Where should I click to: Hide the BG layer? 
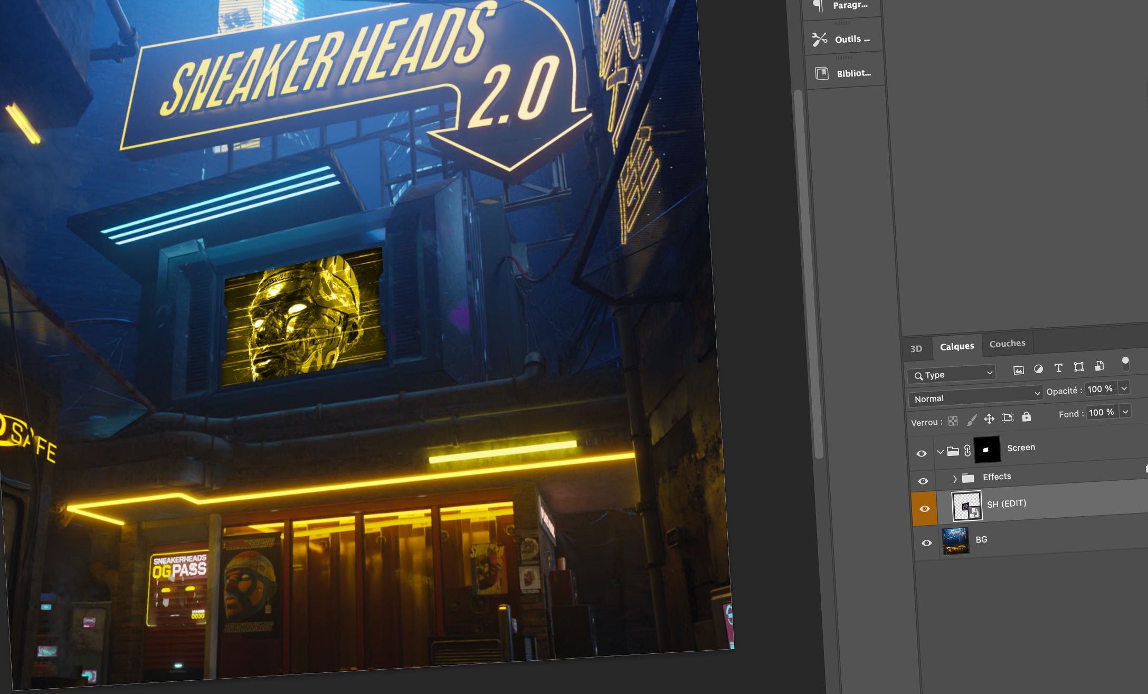click(926, 543)
